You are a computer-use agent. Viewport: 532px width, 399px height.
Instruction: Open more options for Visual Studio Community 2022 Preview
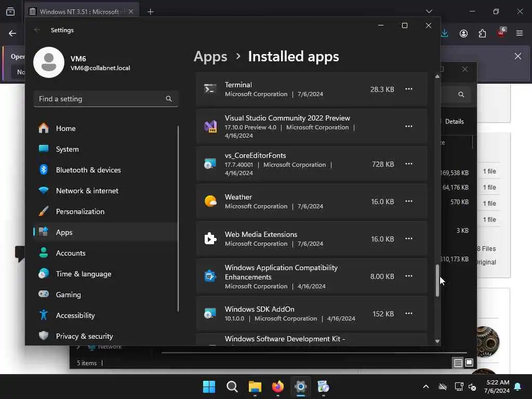pos(409,126)
